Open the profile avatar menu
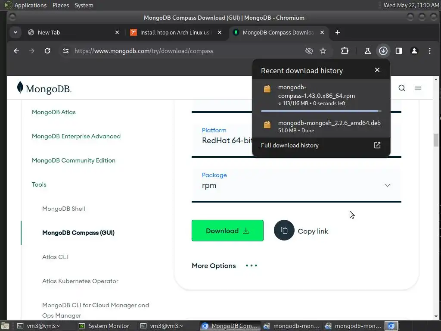441x331 pixels. (414, 51)
